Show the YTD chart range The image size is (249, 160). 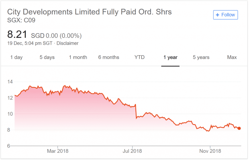pos(139,57)
